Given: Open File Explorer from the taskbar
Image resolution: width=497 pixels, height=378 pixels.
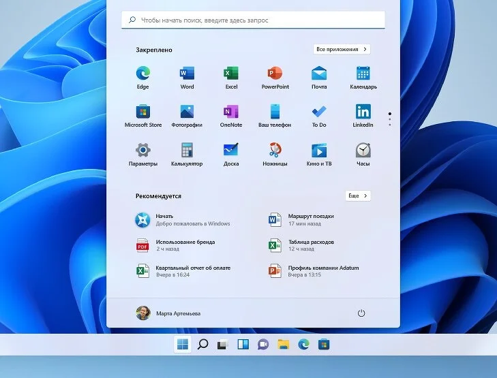Looking at the screenshot, I should coord(283,345).
